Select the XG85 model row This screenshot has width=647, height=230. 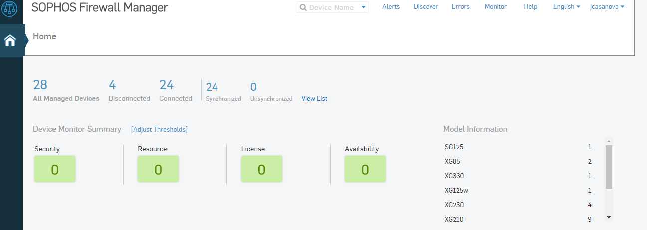(x=518, y=162)
